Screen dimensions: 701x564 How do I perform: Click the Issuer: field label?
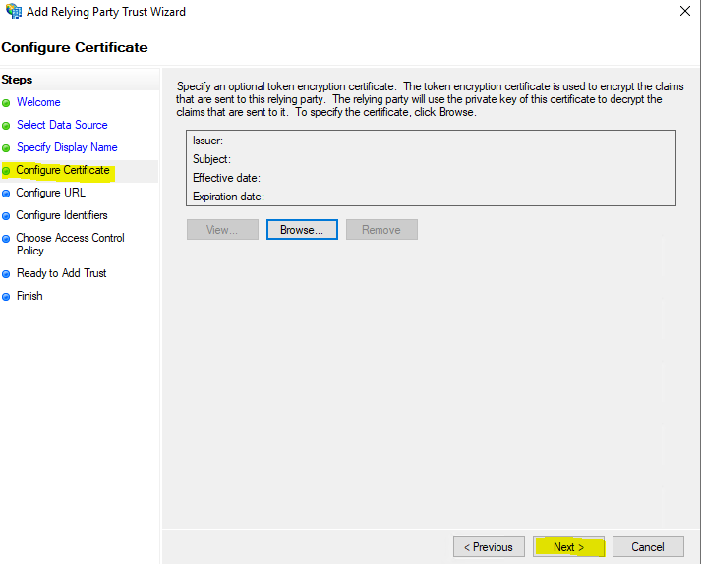point(207,141)
